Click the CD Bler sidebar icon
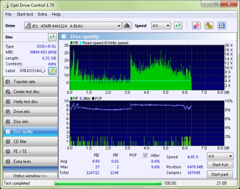The image size is (240, 189). pos(8,141)
